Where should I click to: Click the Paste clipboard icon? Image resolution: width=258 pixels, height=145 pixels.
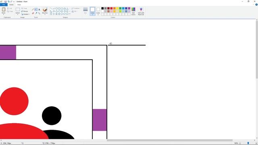pyautogui.click(x=4, y=10)
